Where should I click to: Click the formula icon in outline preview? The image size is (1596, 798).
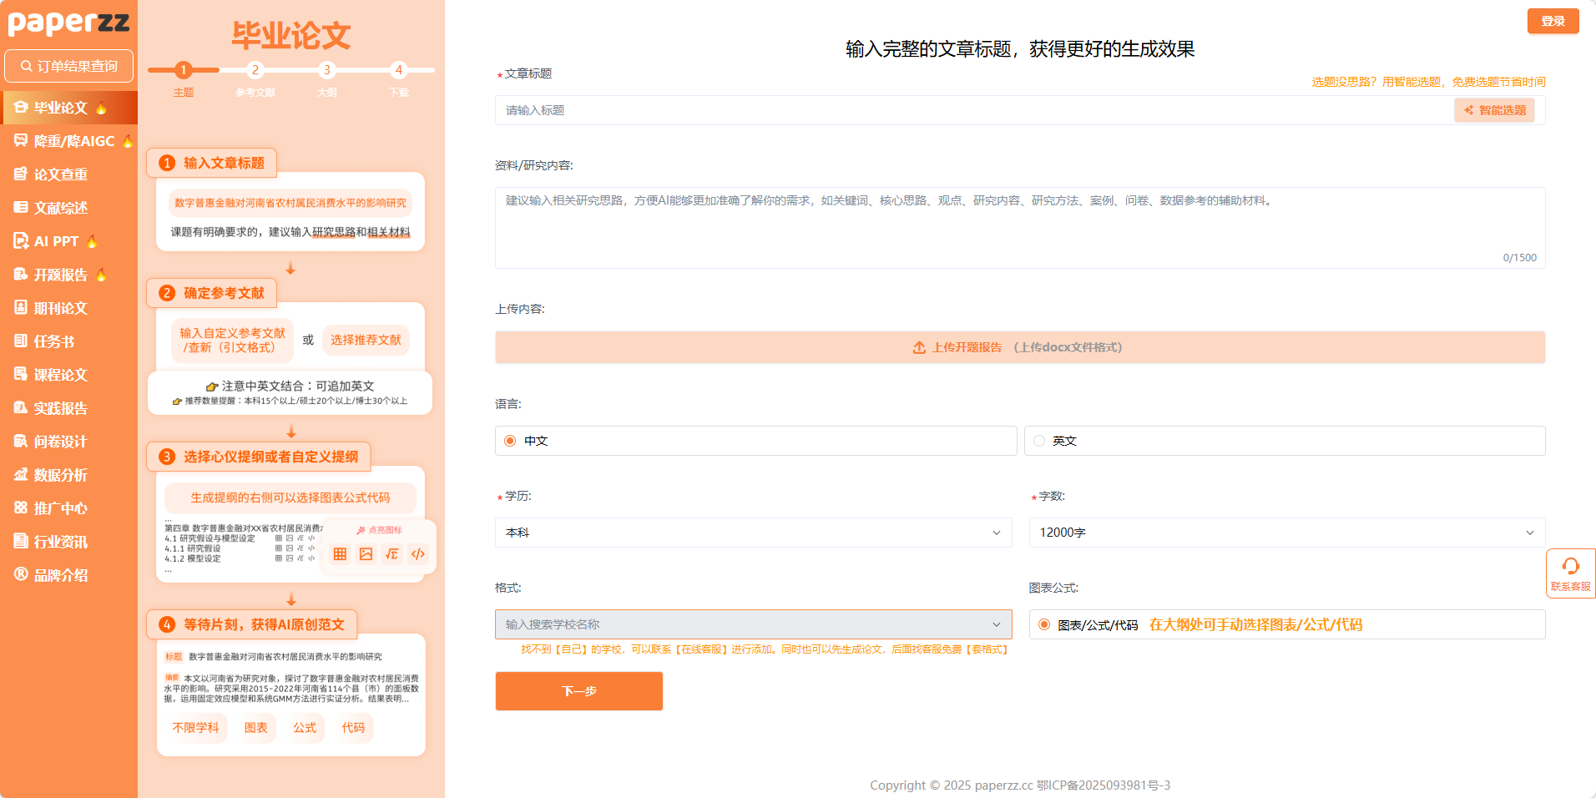(x=392, y=554)
